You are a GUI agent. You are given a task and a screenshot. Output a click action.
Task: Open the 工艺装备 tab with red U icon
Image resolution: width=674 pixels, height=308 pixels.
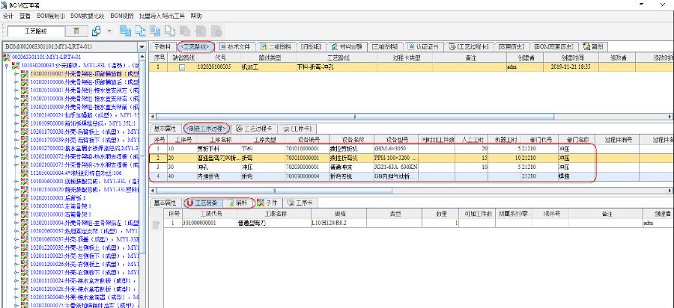coord(202,203)
